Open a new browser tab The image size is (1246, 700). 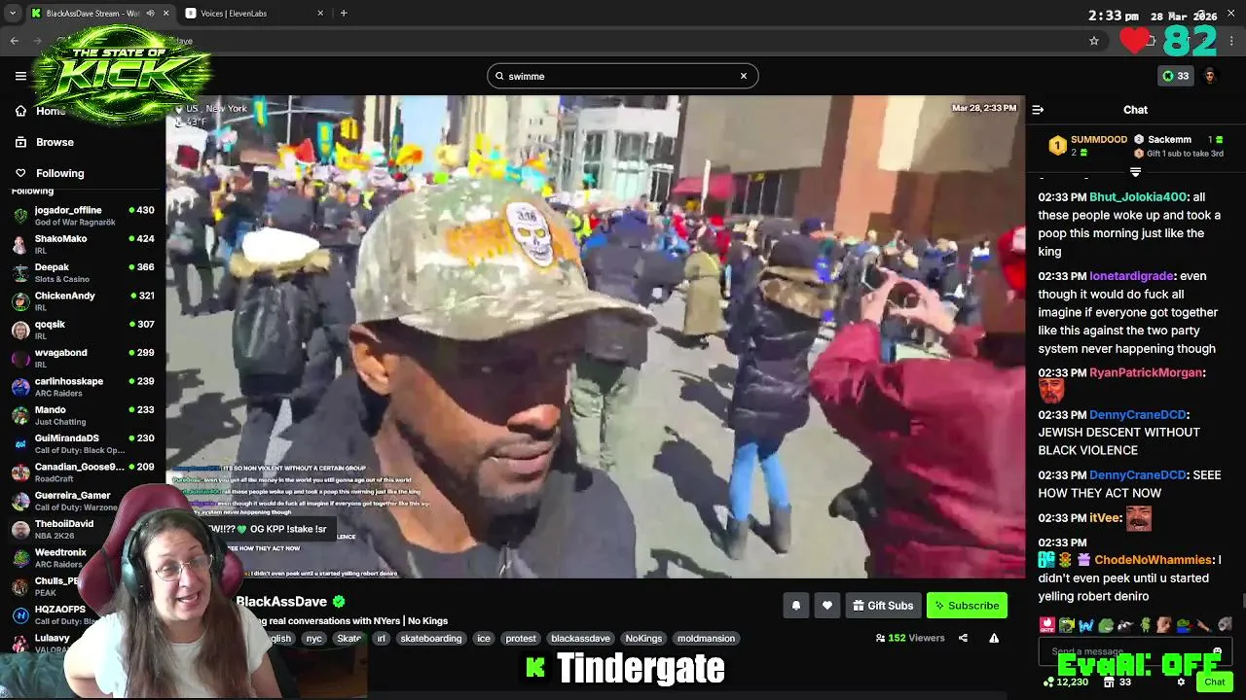(344, 14)
